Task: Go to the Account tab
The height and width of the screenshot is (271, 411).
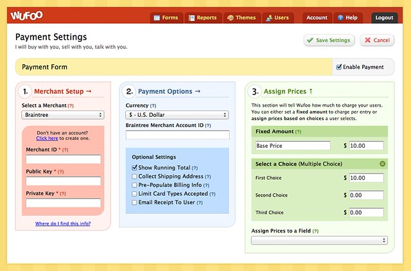Action: (317, 18)
